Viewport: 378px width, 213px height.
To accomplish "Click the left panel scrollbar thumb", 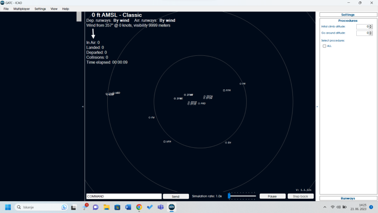I will tap(79, 17).
